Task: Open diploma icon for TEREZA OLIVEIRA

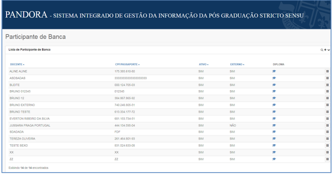Action: point(274,139)
